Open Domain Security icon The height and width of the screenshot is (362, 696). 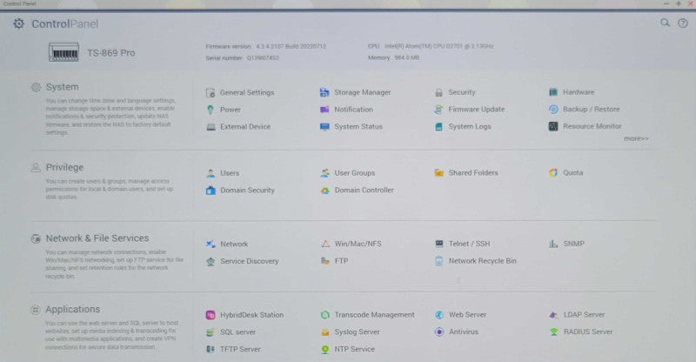point(211,190)
